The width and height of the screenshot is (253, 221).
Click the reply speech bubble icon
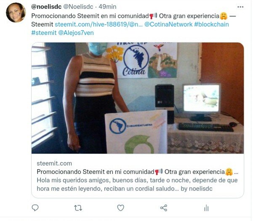35,208
